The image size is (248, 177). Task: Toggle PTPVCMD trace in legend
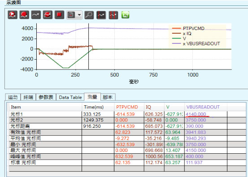coord(188,28)
